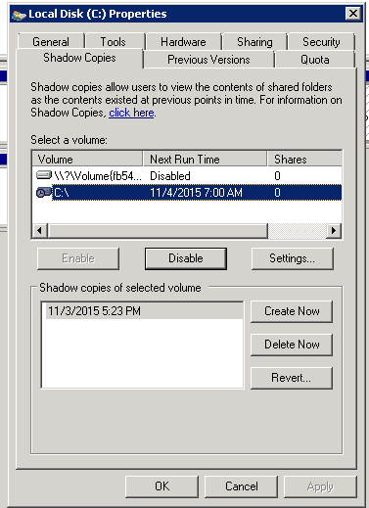Select the Shadow Copies tab
Image resolution: width=369 pixels, height=508 pixels.
79,58
